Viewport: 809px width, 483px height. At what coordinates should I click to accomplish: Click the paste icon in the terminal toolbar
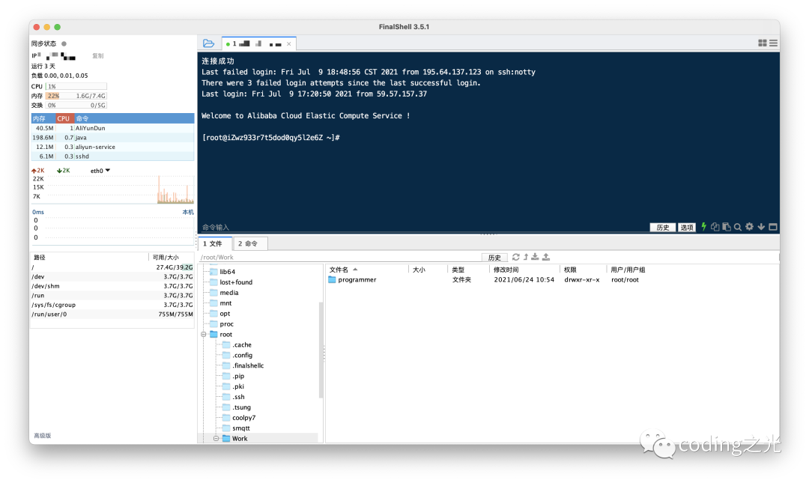coord(727,227)
